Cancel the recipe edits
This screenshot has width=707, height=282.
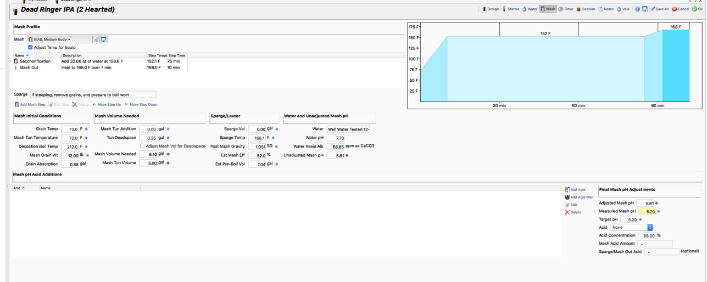(680, 9)
